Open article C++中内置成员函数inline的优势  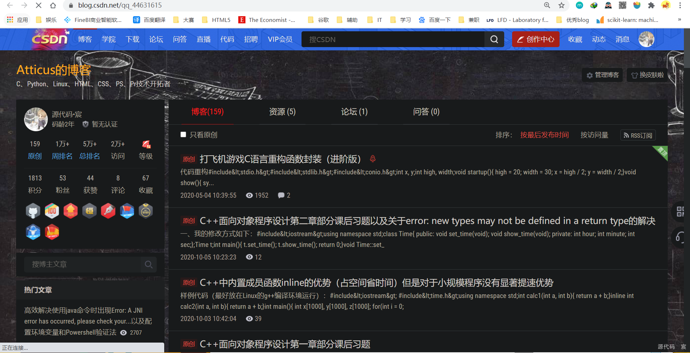click(x=377, y=283)
